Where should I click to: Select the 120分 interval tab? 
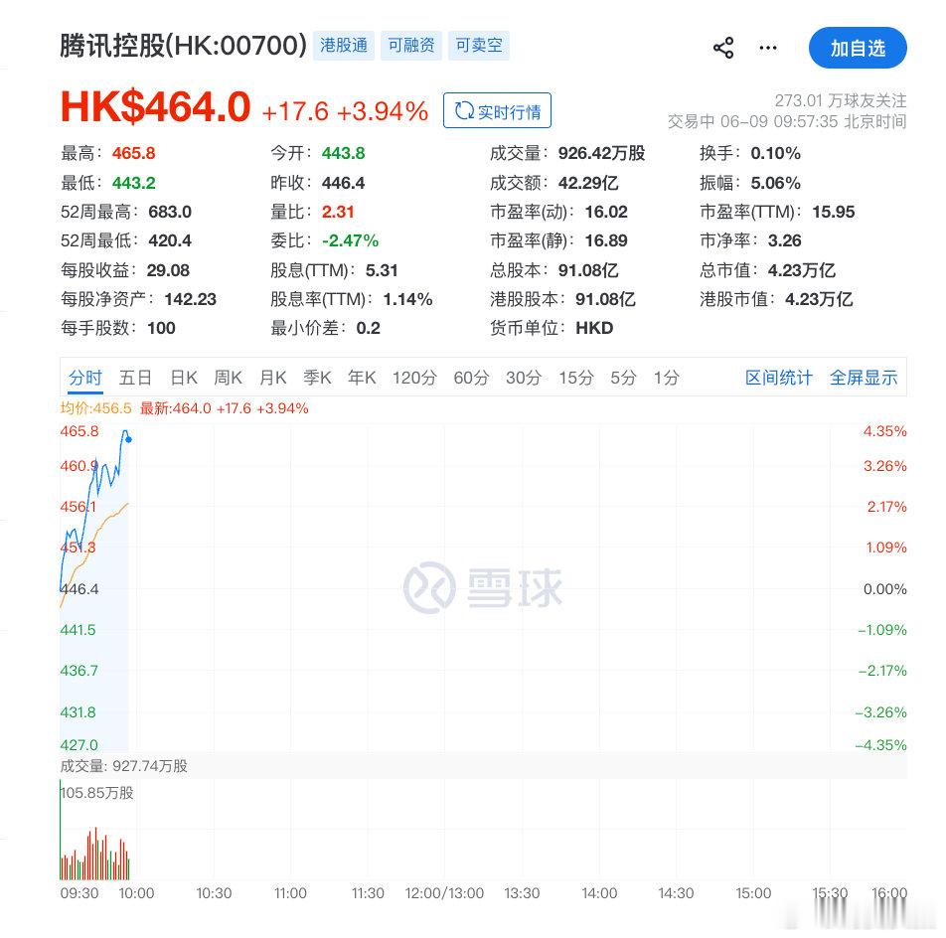(x=414, y=378)
